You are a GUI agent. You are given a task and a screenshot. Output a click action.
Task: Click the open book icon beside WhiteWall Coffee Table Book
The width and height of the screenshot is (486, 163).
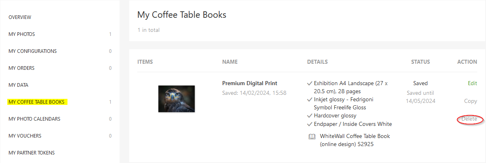point(311,136)
